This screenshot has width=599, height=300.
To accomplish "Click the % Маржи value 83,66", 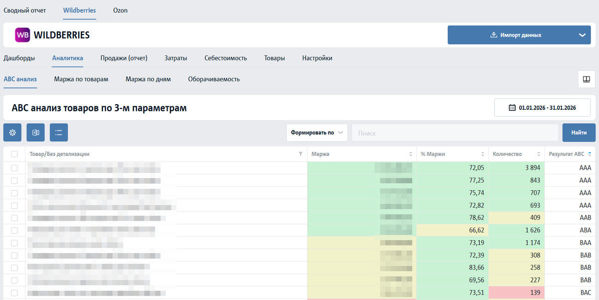I will click(476, 268).
